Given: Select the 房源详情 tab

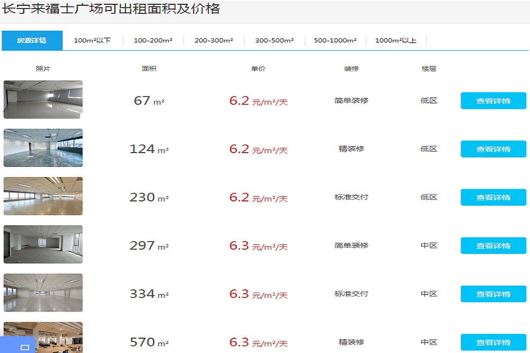Looking at the screenshot, I should [32, 41].
